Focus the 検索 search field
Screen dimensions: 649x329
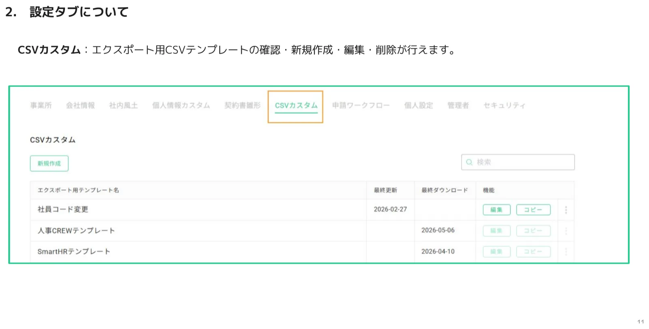[x=518, y=162]
